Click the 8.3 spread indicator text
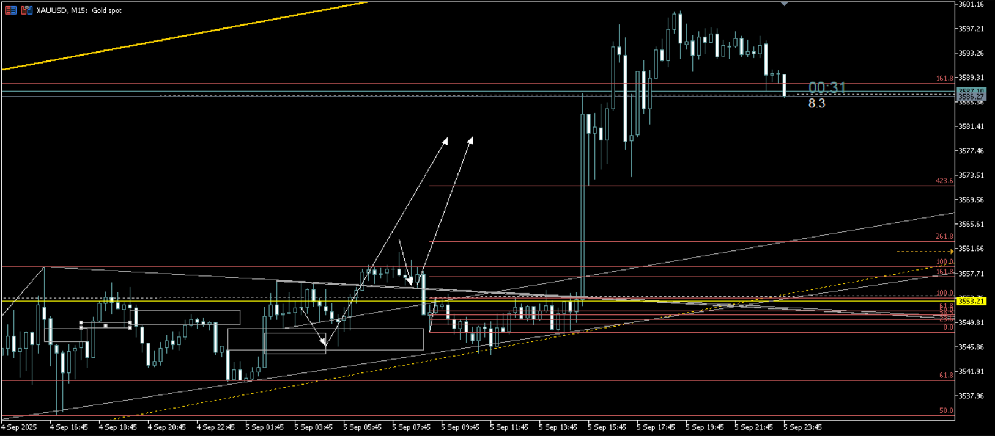995x436 pixels. [x=816, y=104]
